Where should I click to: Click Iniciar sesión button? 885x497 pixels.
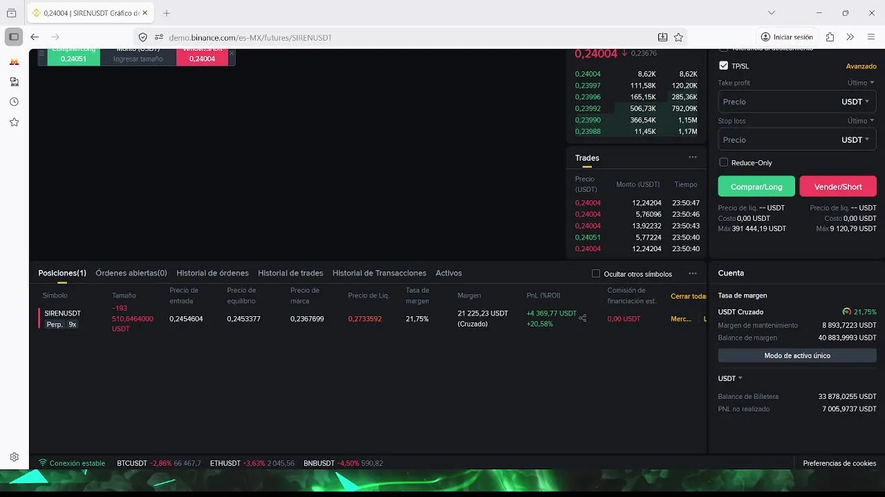pos(787,37)
